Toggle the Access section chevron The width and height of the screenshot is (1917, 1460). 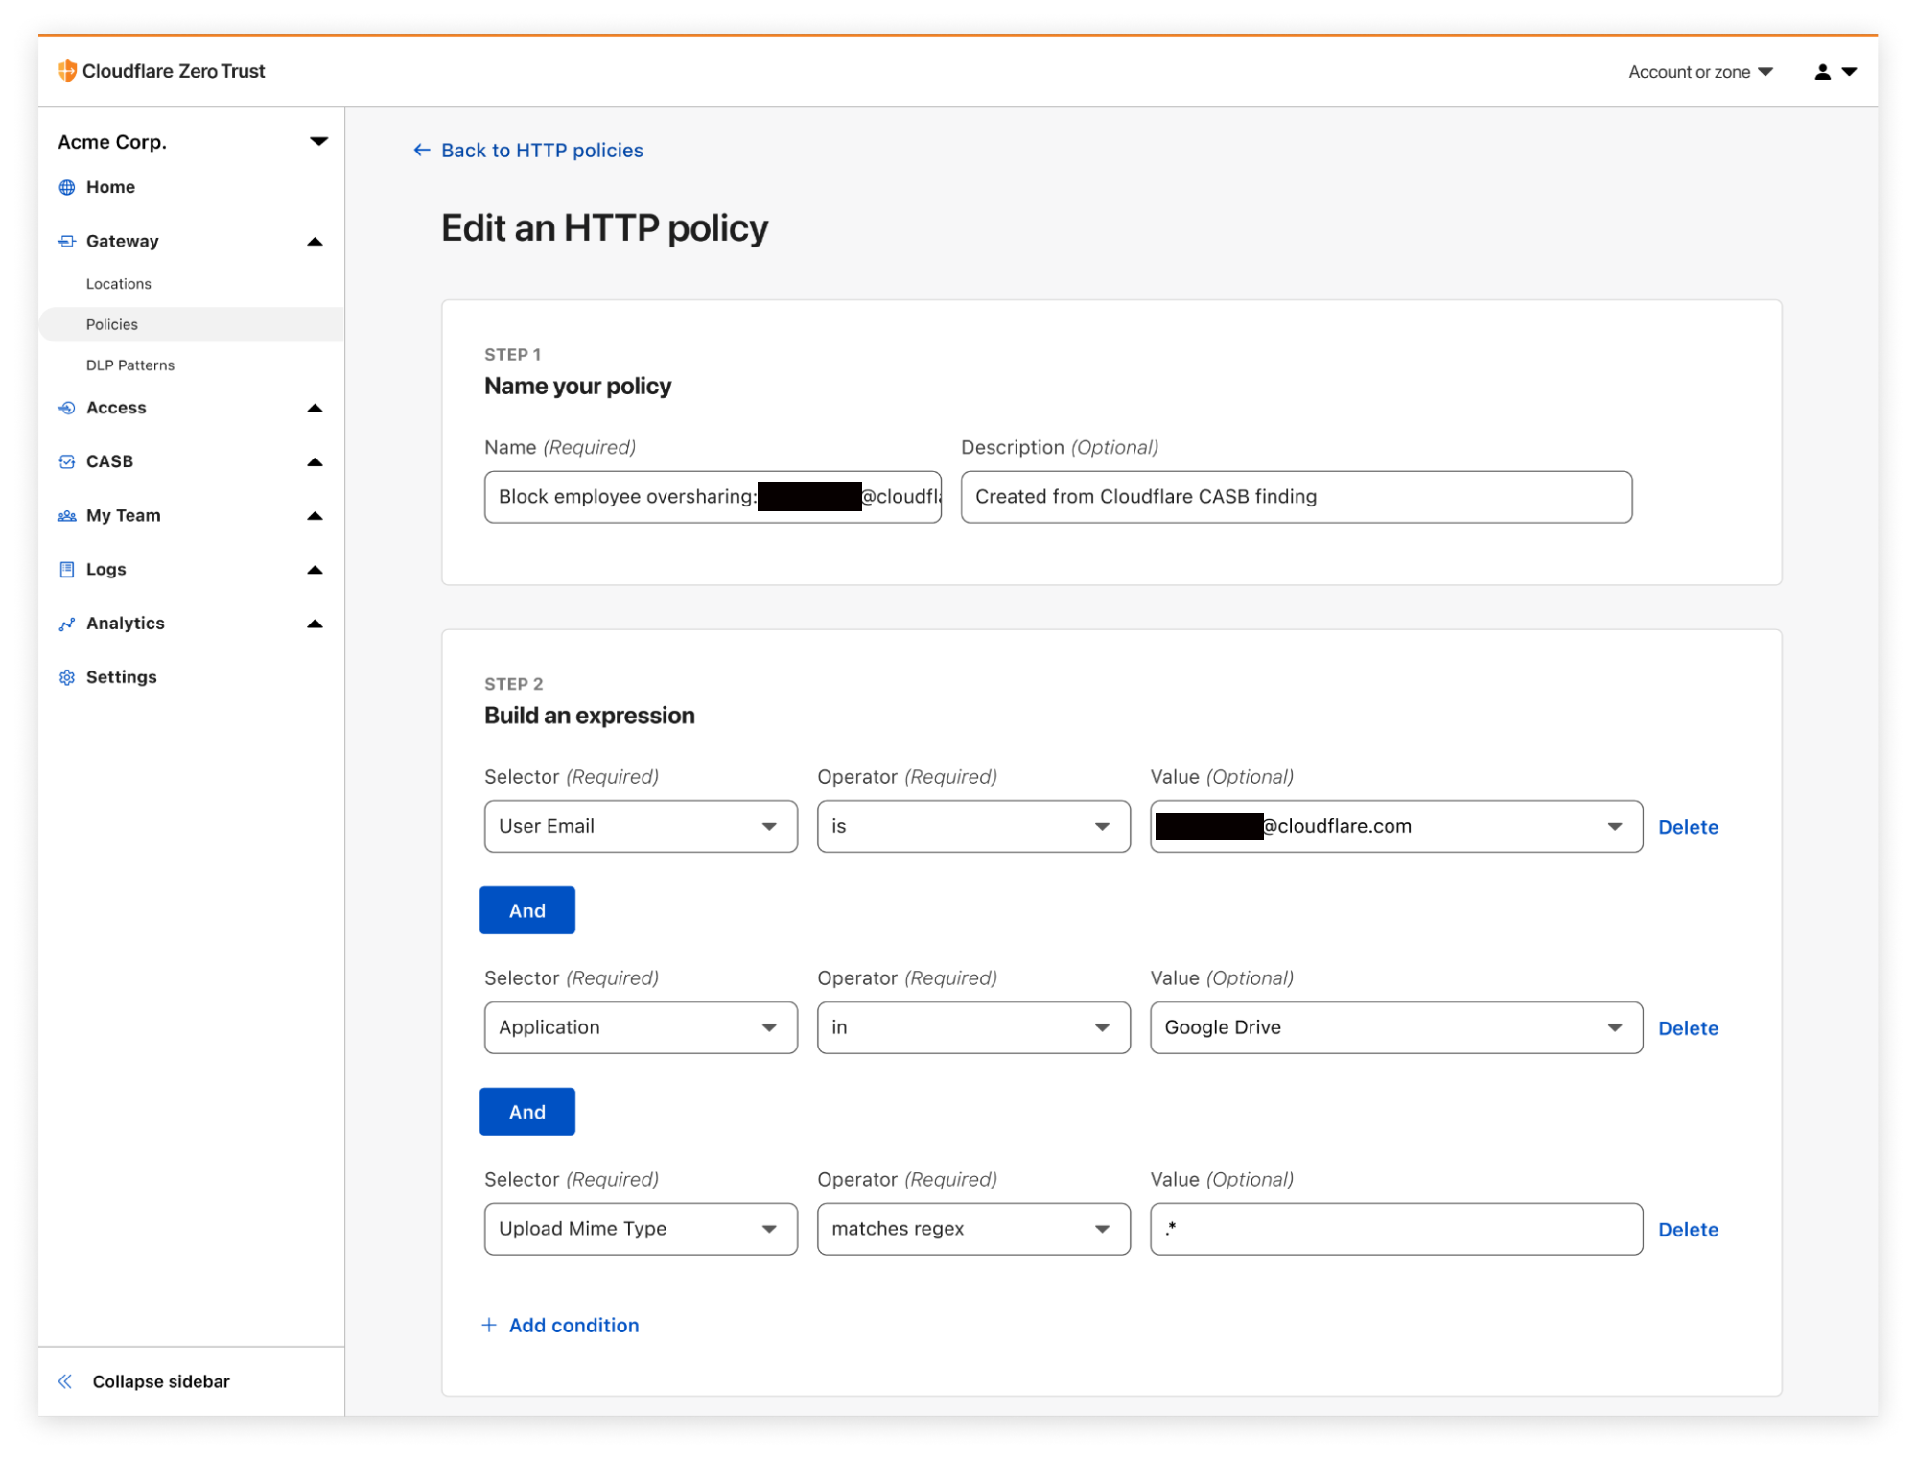pyautogui.click(x=315, y=409)
